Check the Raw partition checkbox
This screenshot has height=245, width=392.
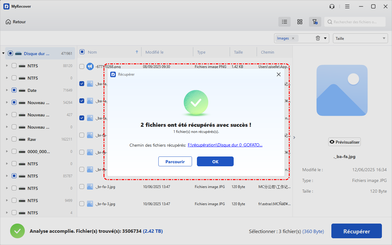(x=14, y=139)
